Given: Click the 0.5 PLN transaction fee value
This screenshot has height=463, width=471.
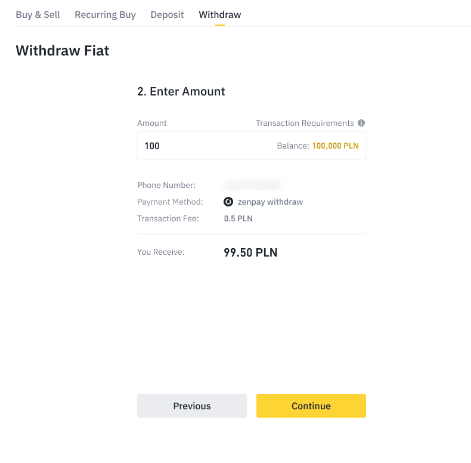Looking at the screenshot, I should 238,218.
